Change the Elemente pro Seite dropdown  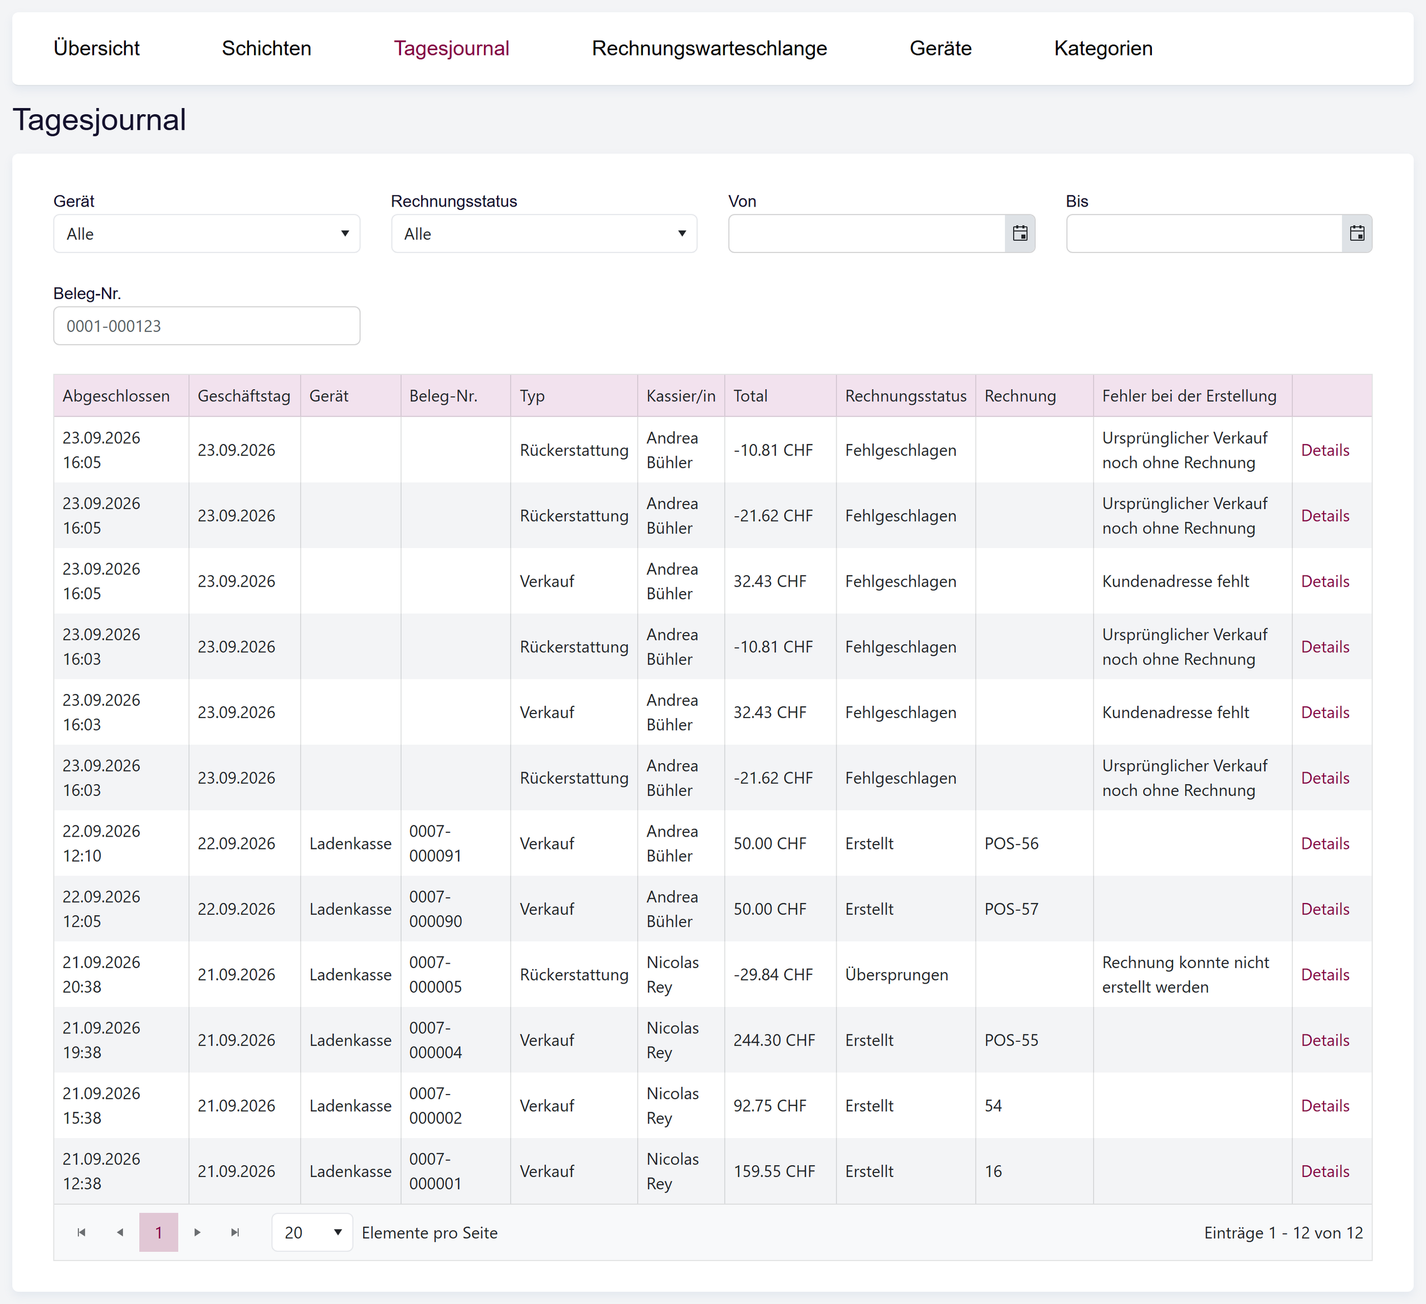click(312, 1233)
